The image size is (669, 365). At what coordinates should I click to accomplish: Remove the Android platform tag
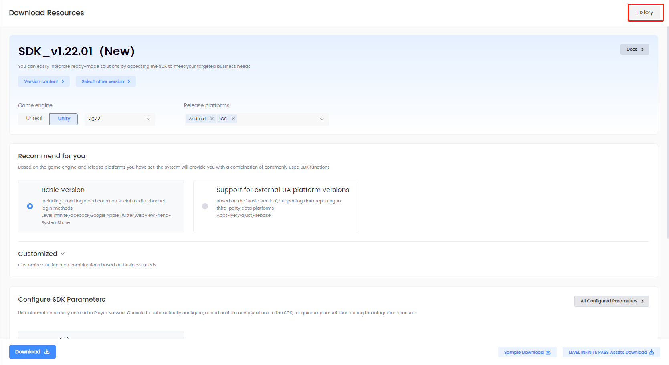click(x=212, y=119)
